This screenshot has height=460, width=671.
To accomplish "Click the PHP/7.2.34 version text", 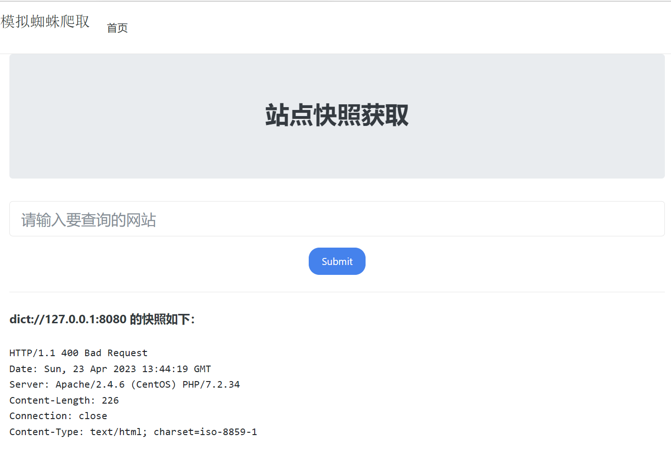I will coord(211,385).
